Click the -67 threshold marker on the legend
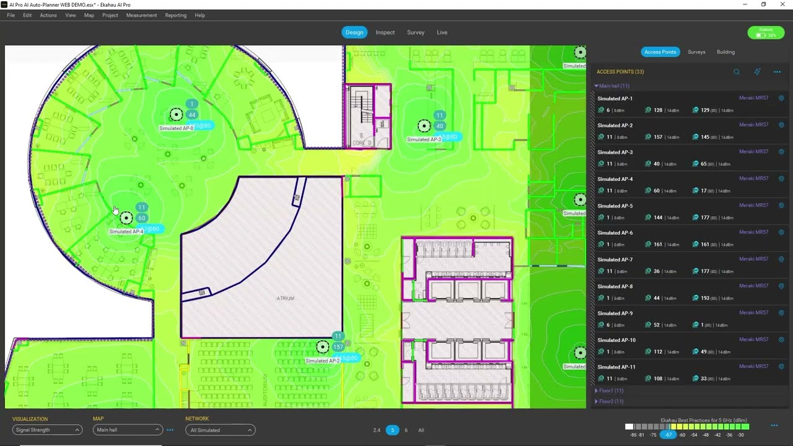Image resolution: width=793 pixels, height=446 pixels. click(668, 435)
